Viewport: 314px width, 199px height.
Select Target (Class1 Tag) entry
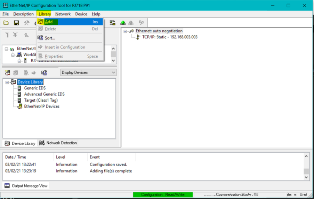(x=41, y=100)
